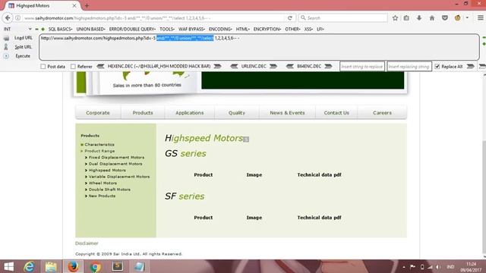The height and width of the screenshot is (273, 486).
Task: Click the browser Search box
Action: tap(343, 18)
